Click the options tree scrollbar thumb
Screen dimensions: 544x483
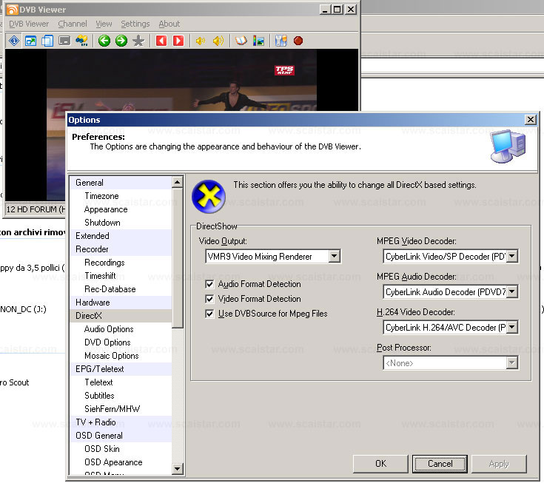[178, 257]
